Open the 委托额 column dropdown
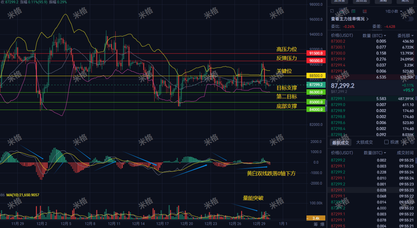Viewport: 417px width, 228px height. point(406,35)
